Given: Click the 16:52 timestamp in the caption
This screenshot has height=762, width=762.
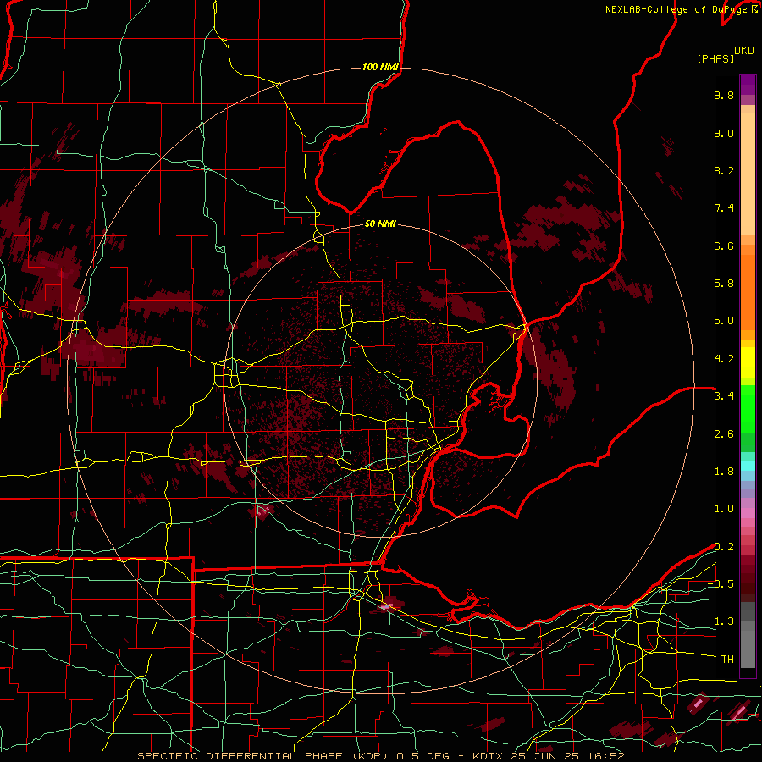Looking at the screenshot, I should pyautogui.click(x=607, y=756).
